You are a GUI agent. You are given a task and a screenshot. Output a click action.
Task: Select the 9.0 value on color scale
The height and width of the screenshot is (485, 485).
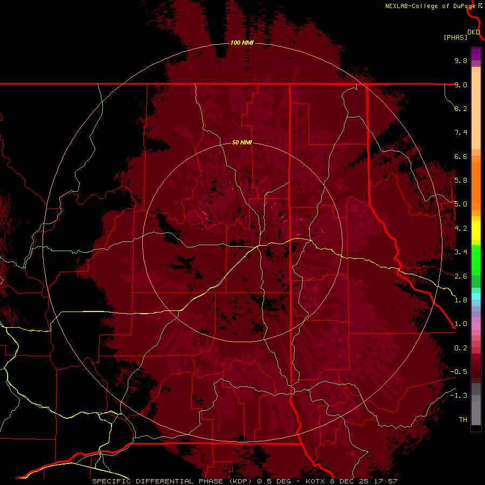pyautogui.click(x=461, y=85)
